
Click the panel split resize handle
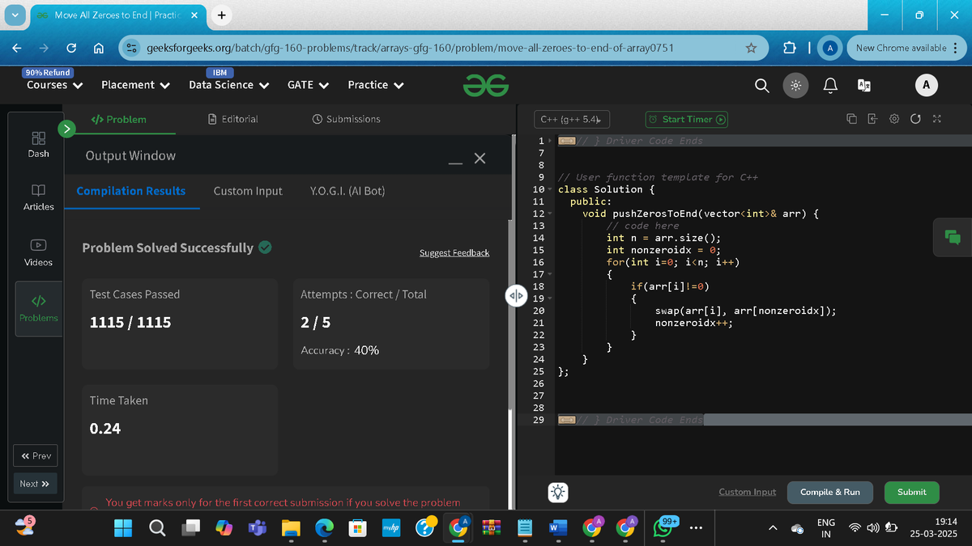pos(516,294)
